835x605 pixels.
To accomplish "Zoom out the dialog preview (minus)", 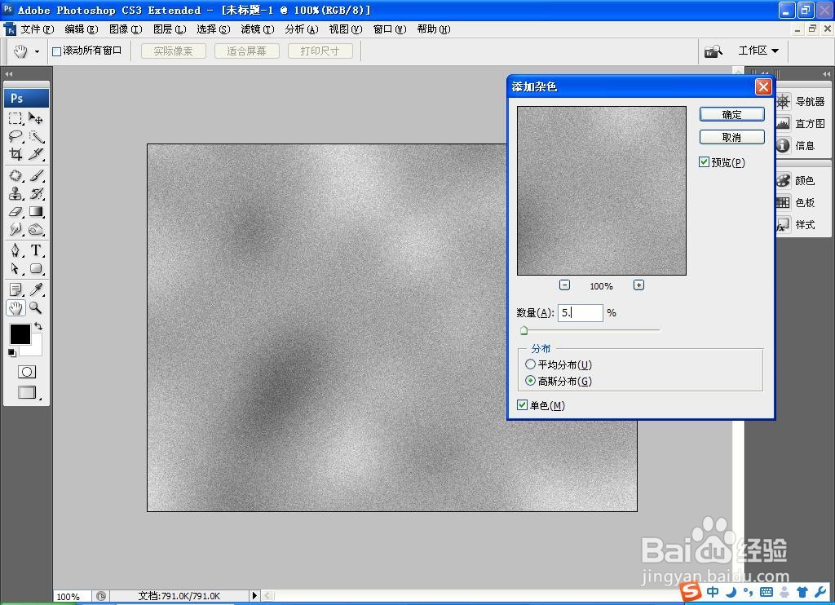I will (x=564, y=285).
